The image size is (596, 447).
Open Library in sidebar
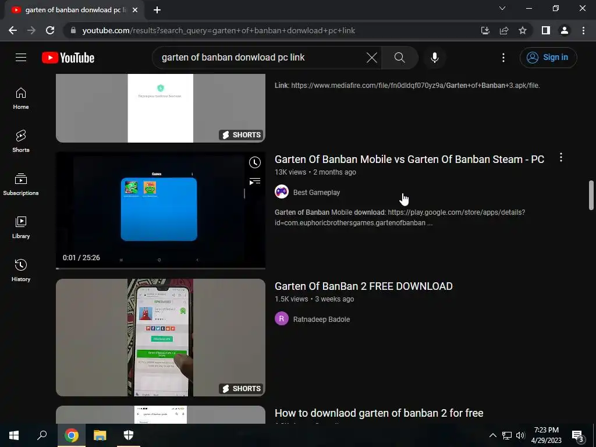(x=21, y=228)
